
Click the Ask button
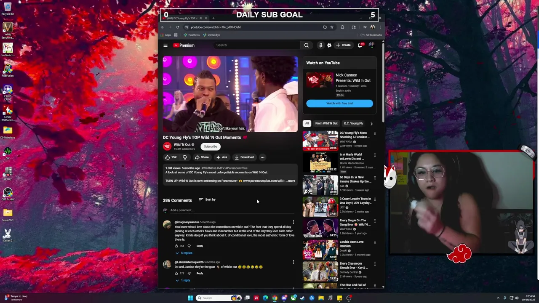[x=222, y=157]
